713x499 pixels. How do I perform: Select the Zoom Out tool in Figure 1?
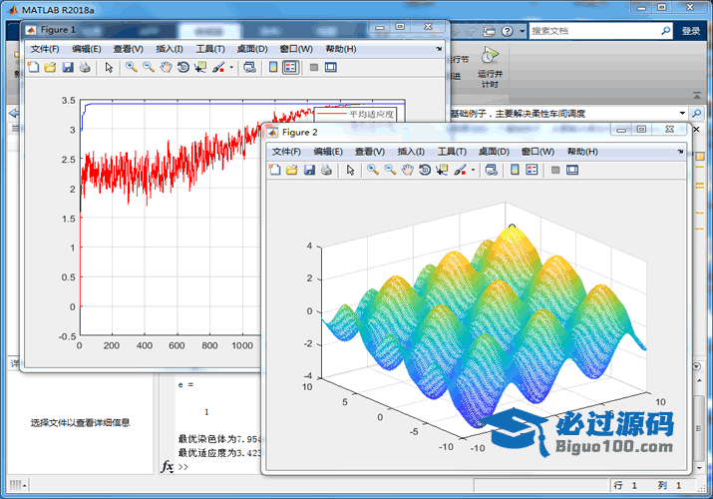click(148, 68)
